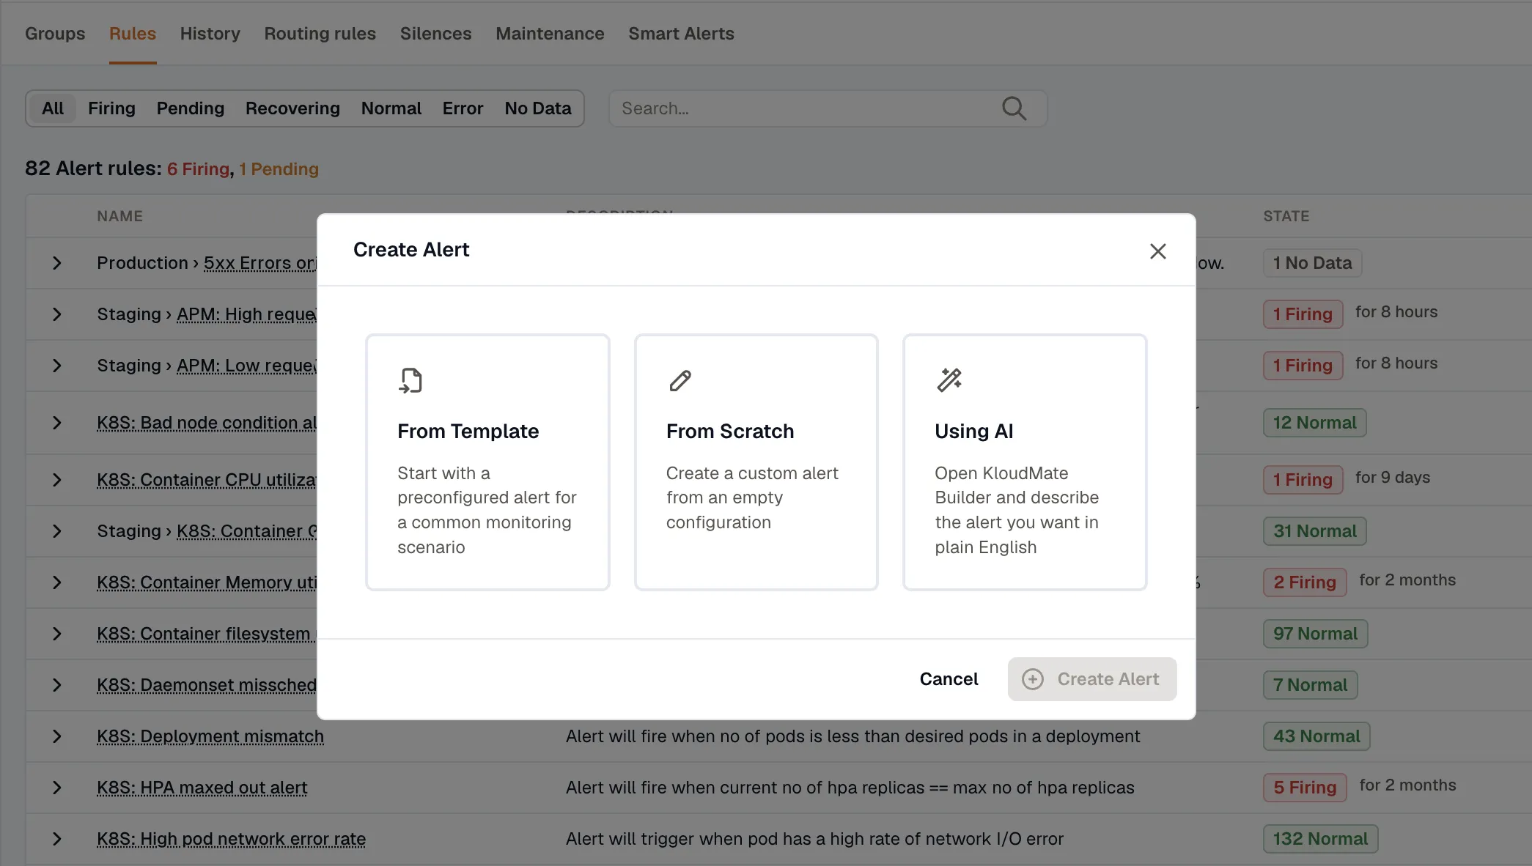1532x866 pixels.
Task: Click the 43 Normal state badge
Action: click(1316, 736)
